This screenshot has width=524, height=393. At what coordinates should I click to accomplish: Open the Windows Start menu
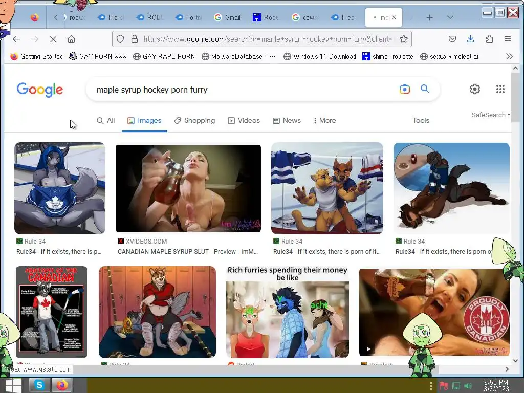[x=13, y=385]
